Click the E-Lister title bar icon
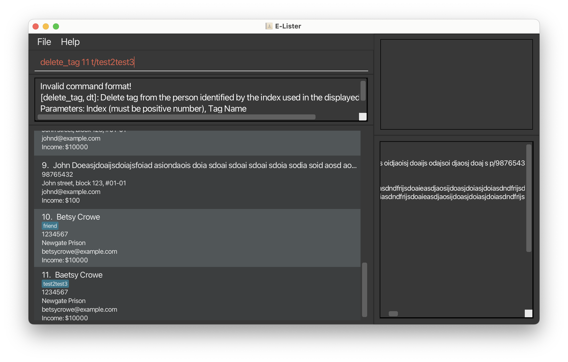This screenshot has width=568, height=362. (269, 26)
